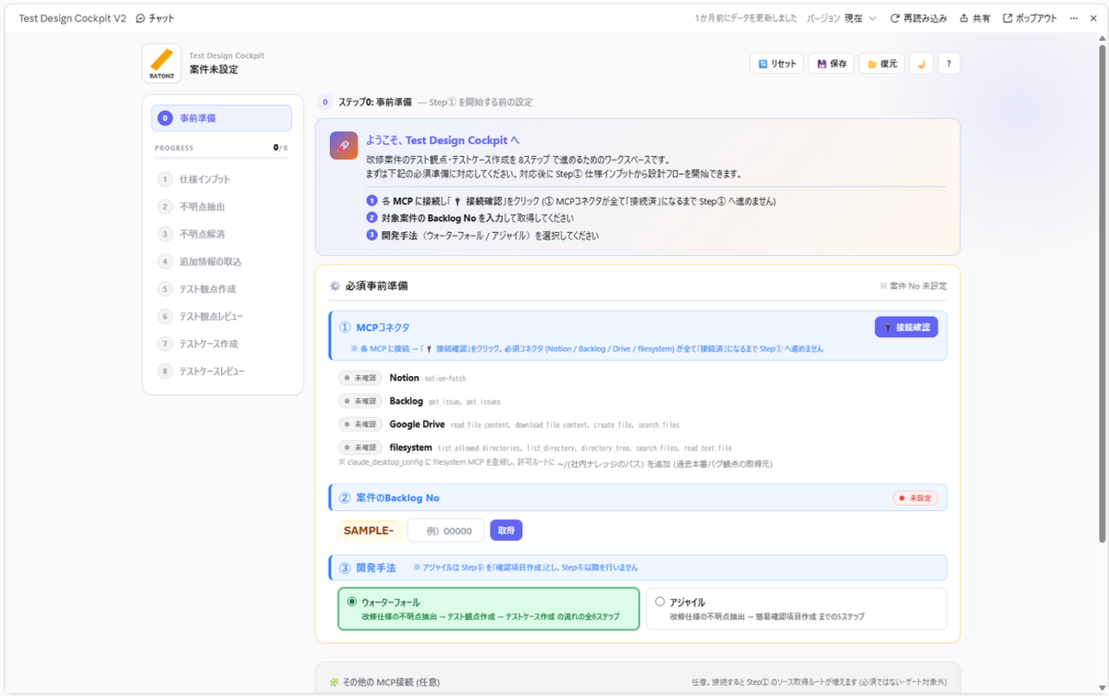The height and width of the screenshot is (696, 1109).
Task: Select the アジャイル radio option
Action: [659, 602]
